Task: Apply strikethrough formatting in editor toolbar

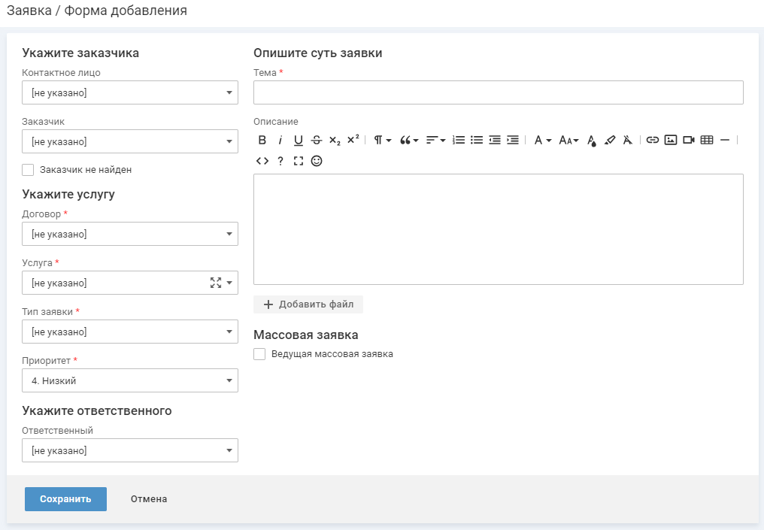Action: pos(317,140)
